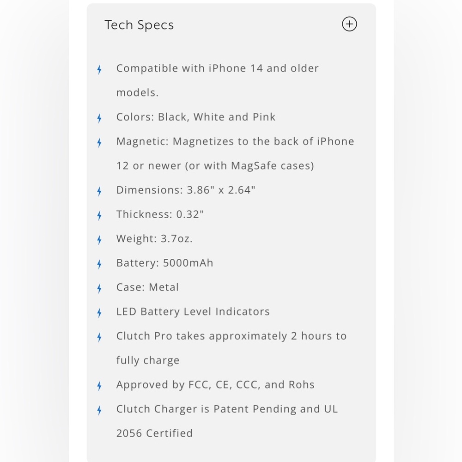This screenshot has height=462, width=462.
Task: Click the LED Battery Level Indicators text
Action: pyautogui.click(x=193, y=312)
